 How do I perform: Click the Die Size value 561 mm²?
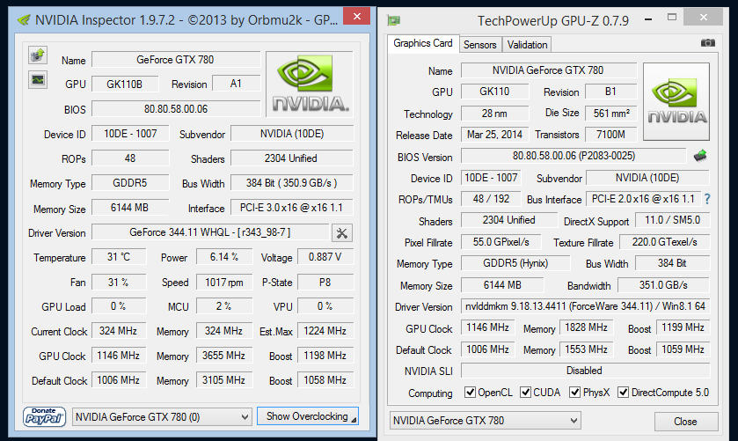(x=611, y=113)
